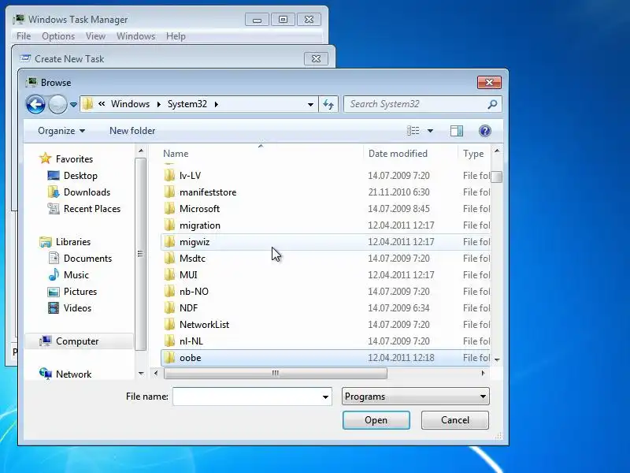Click navigation pane scroll down arrow

(x=141, y=374)
